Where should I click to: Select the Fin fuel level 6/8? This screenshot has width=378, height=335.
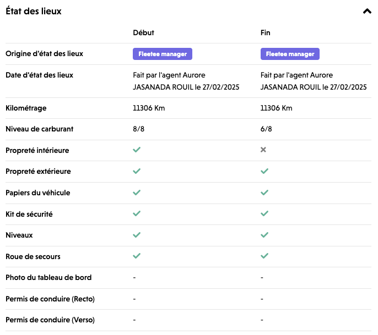266,129
